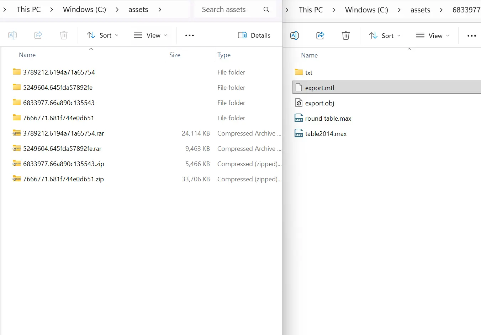This screenshot has height=335, width=481.
Task: Select archive icon of 6833977.66a890c135543.zip
Action: (17, 163)
